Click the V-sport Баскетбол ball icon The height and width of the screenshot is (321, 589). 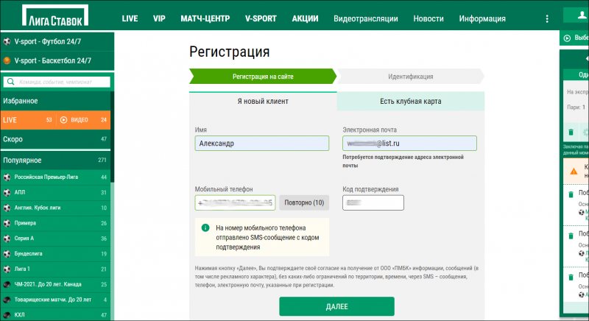[7, 60]
